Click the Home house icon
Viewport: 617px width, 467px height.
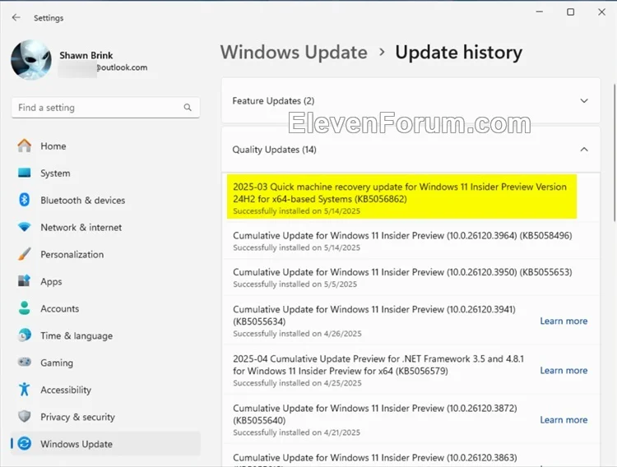[25, 146]
